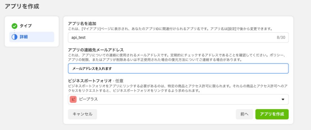Click the half-filled circle icon beside 詳細
The width and height of the screenshot is (311, 130).
pyautogui.click(x=14, y=37)
